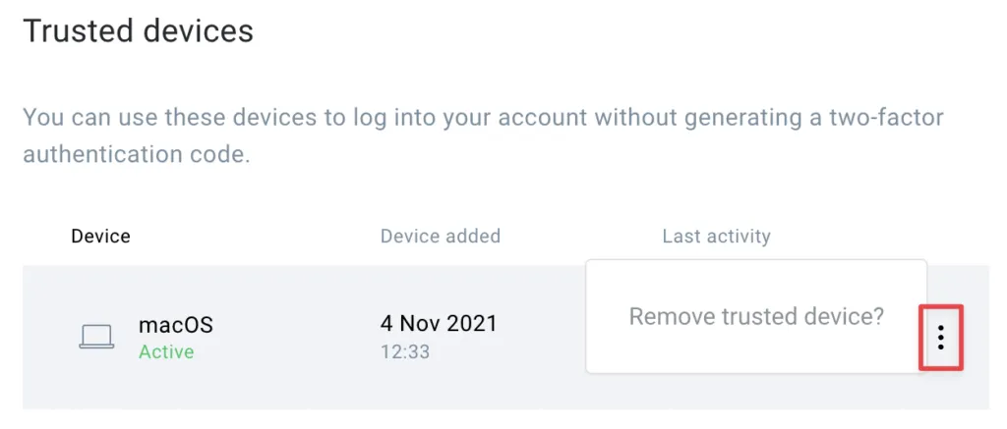Sort by the Device column header
This screenshot has width=1007, height=429.
tap(101, 236)
